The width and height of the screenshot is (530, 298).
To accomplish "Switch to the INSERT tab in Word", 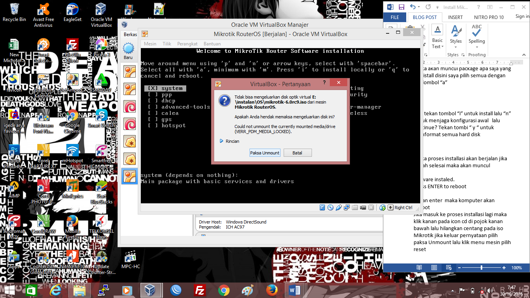I will (x=455, y=17).
